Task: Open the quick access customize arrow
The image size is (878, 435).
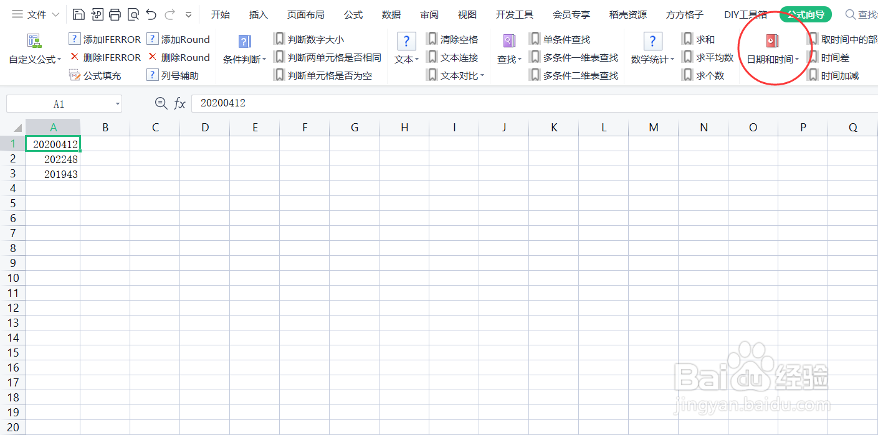Action: pos(188,14)
